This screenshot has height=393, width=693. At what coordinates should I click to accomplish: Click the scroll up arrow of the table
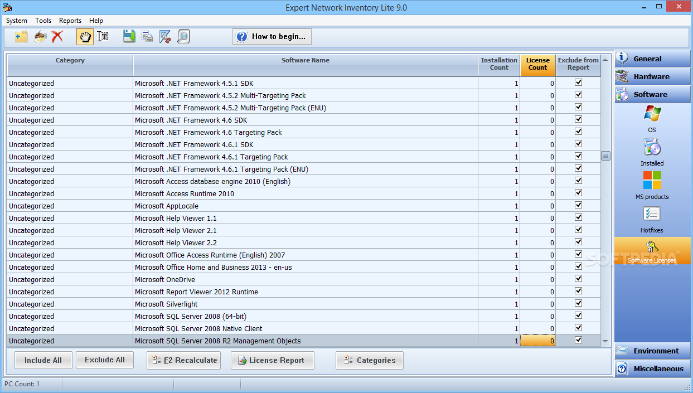point(605,59)
